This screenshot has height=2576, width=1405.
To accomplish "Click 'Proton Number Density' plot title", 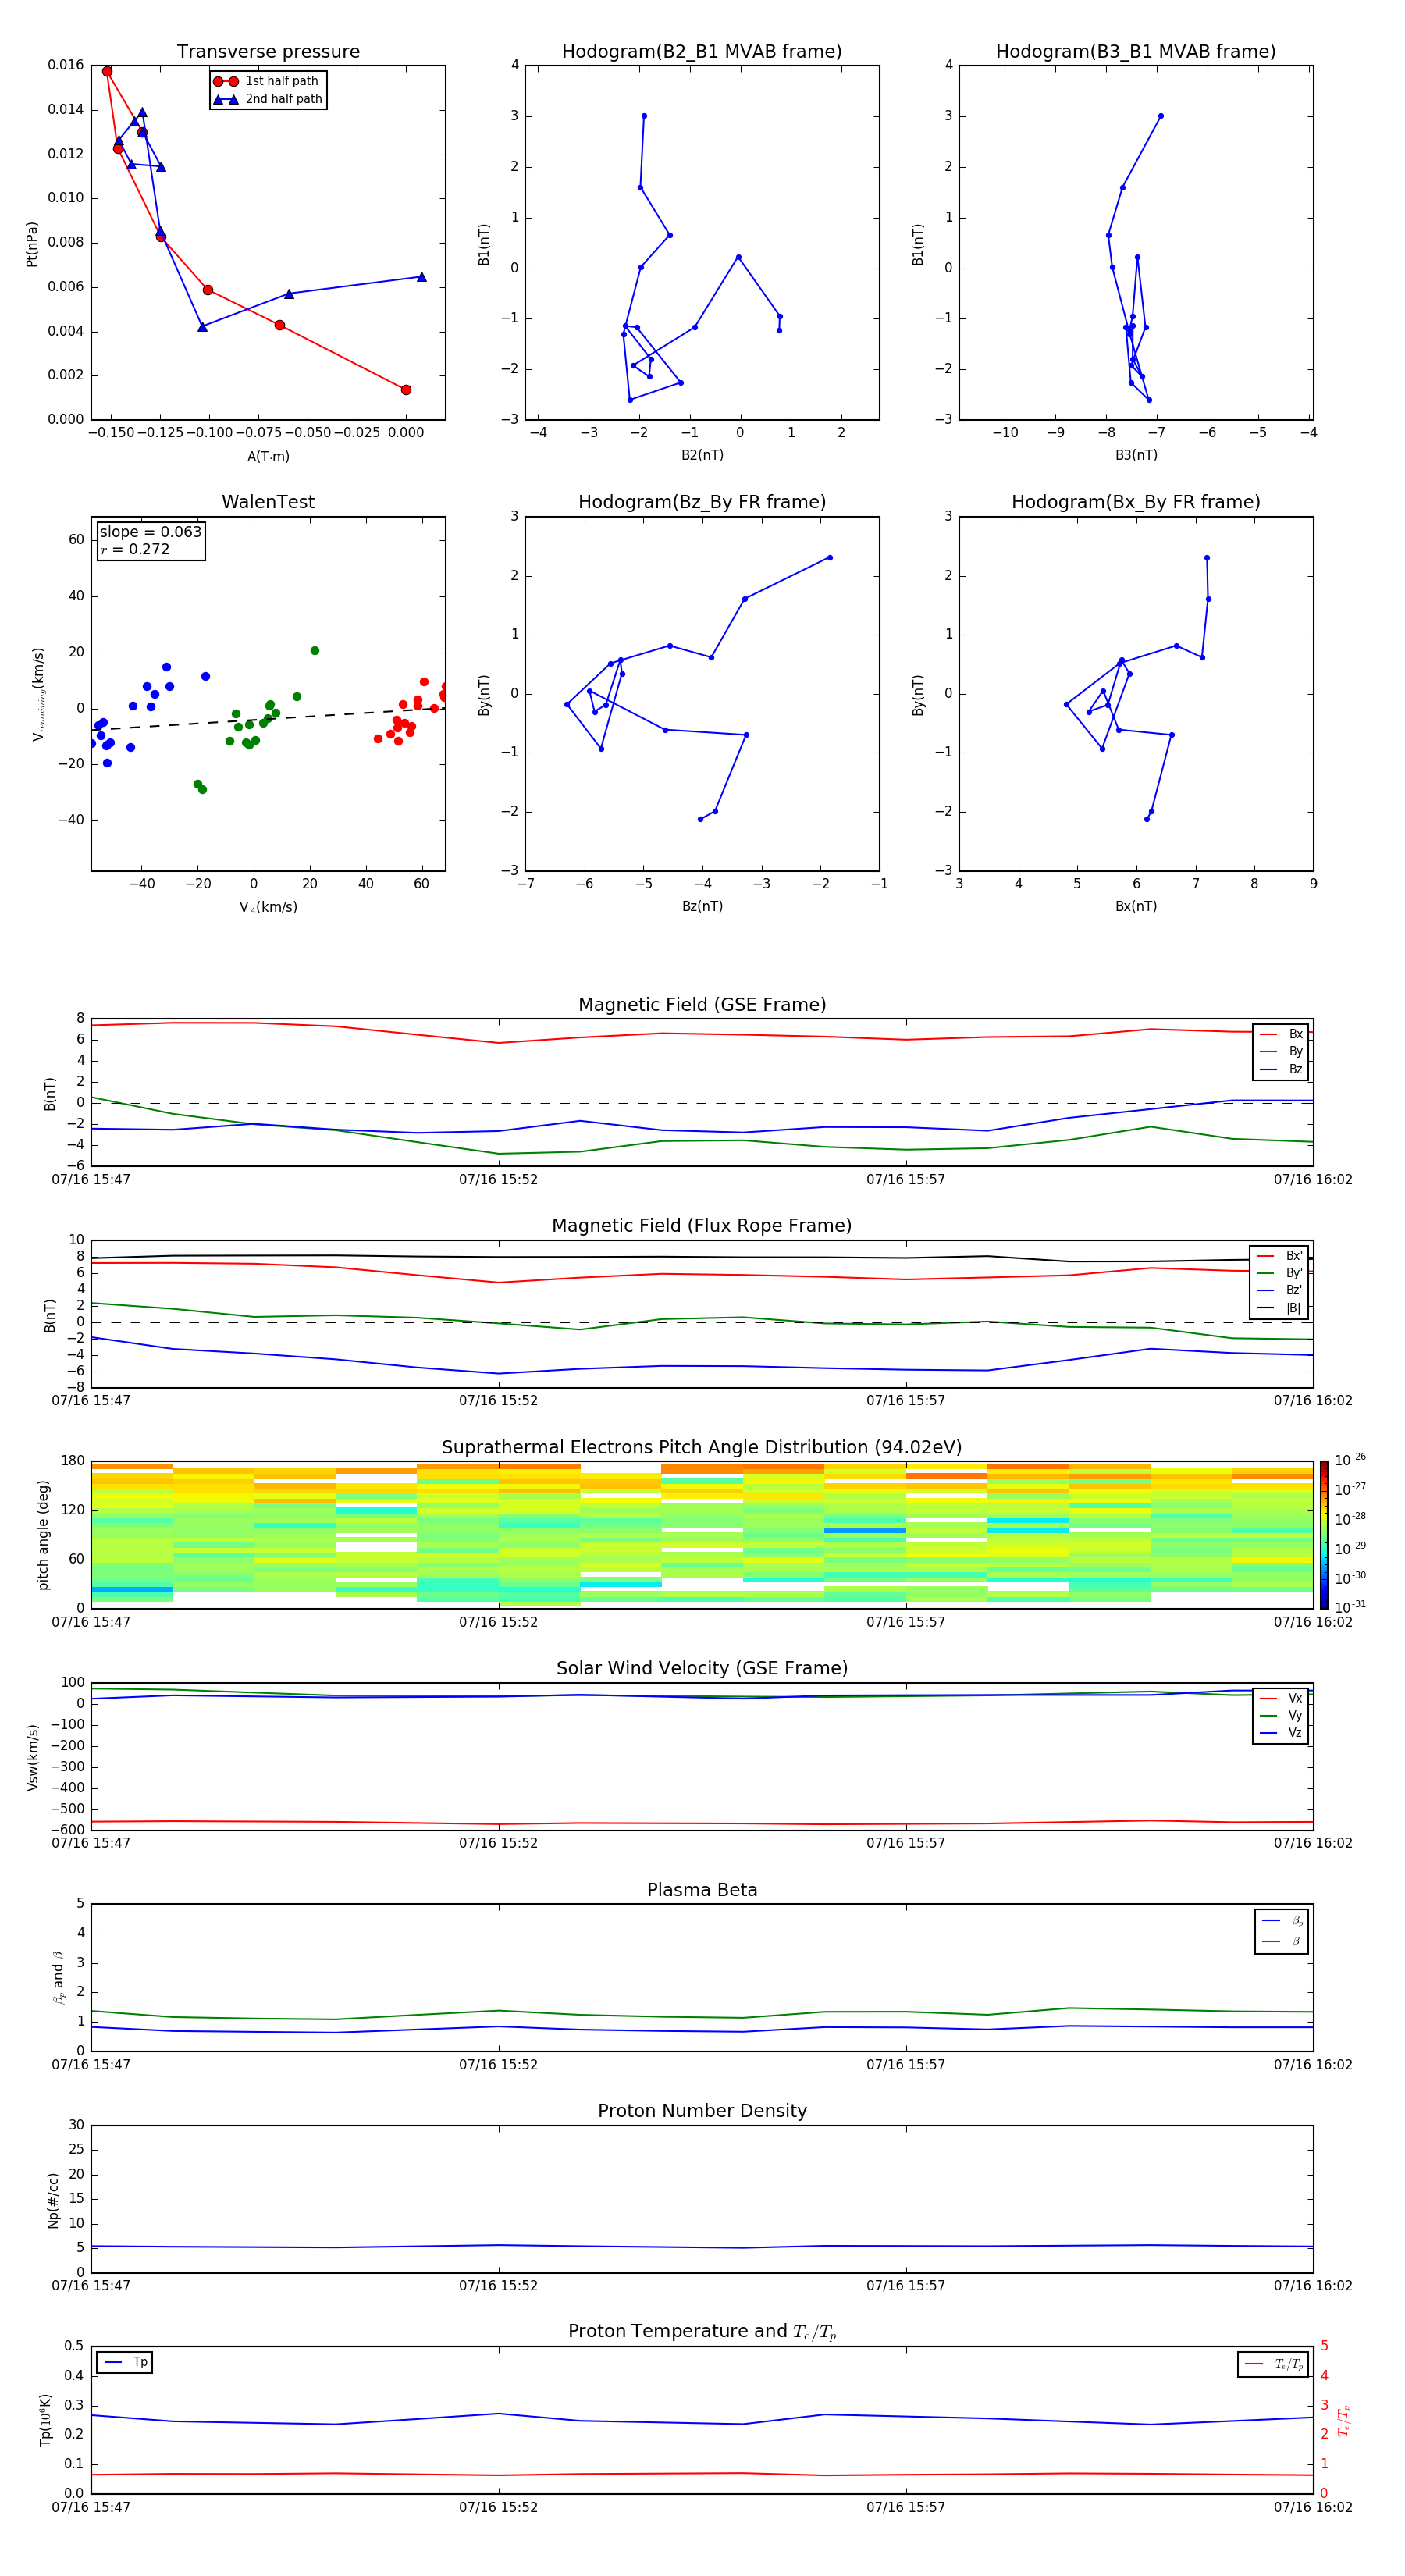I will pyautogui.click(x=702, y=2111).
